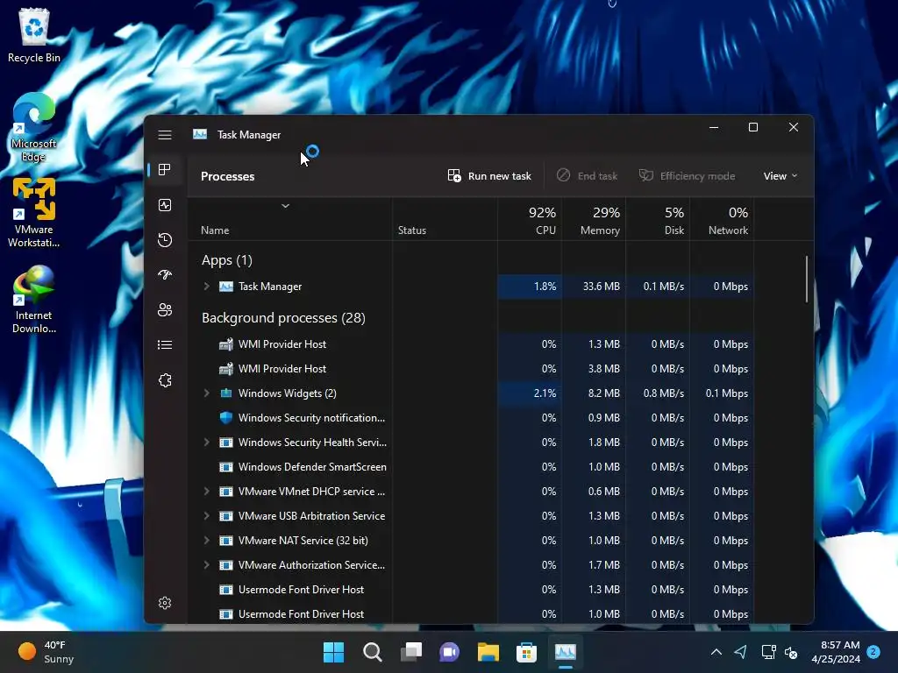Expand VMware USB Arbitration Service row

[206, 516]
